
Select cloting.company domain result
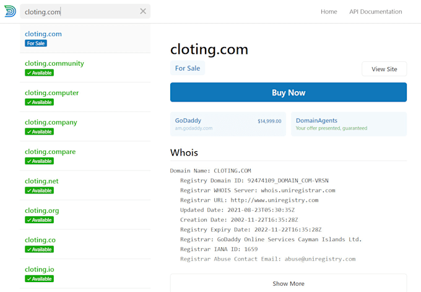point(85,126)
